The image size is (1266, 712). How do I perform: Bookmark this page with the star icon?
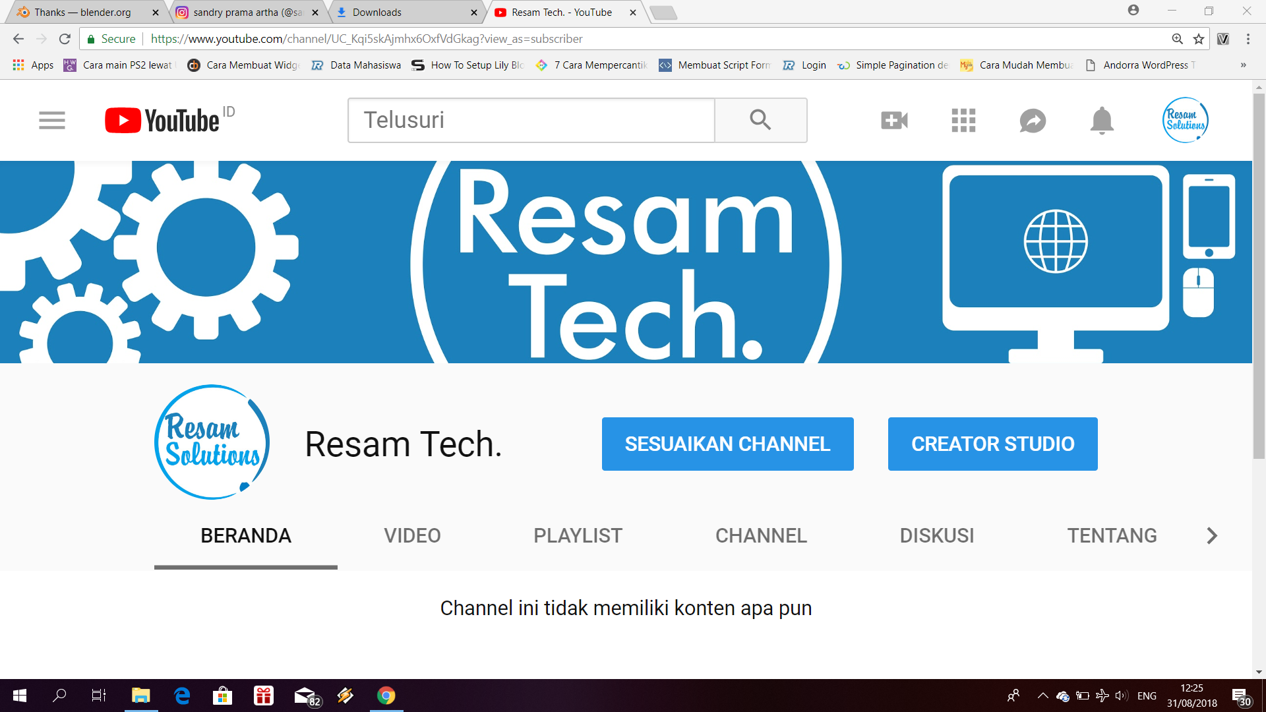click(x=1199, y=39)
